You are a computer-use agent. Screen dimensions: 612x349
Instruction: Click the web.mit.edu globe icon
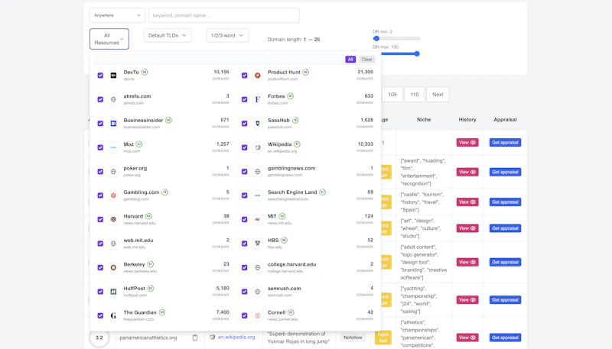coord(113,244)
